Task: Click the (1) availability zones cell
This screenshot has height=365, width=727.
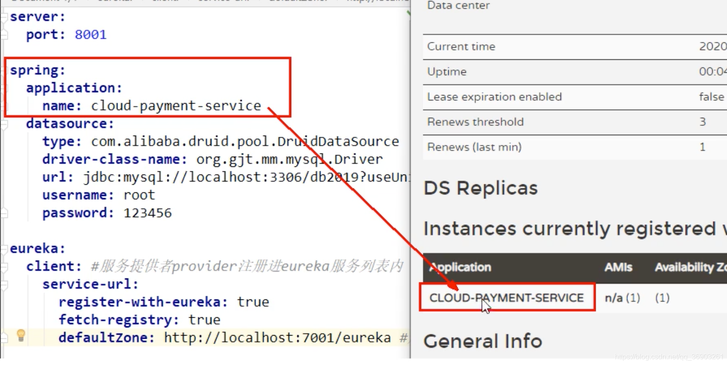Action: point(662,298)
